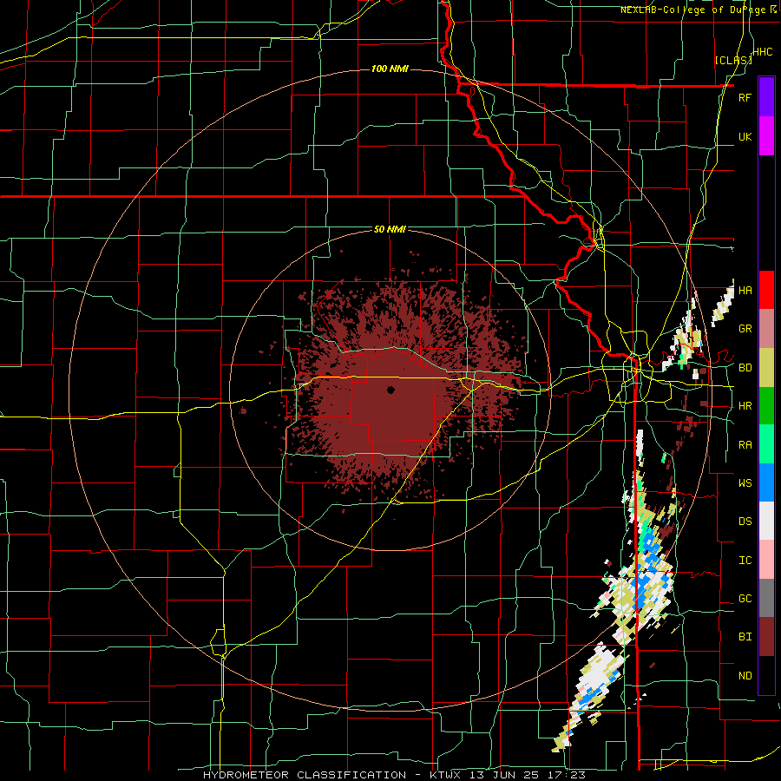Click the BI dark red legend swatch
Image resolution: width=781 pixels, height=781 pixels.
(x=766, y=637)
